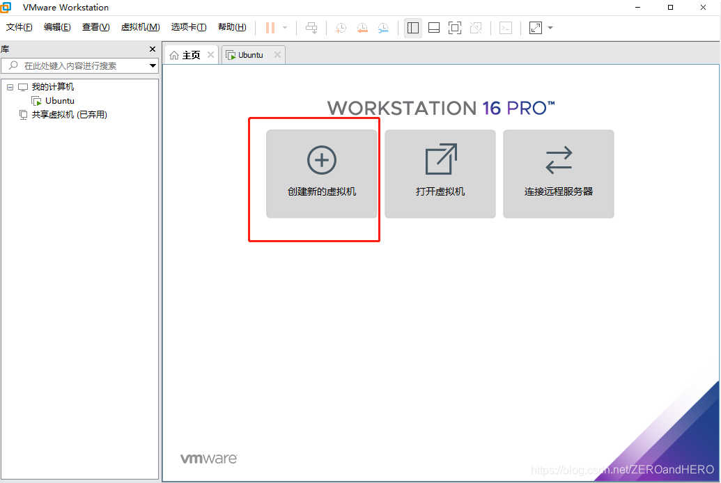Select the Ubuntu VM in library tree
721x483 pixels.
coord(60,101)
